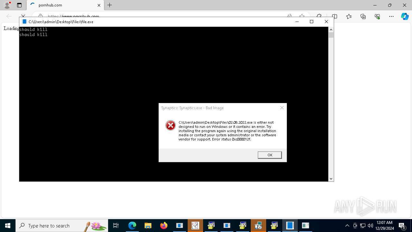Click the Meet Now tray icon
The height and width of the screenshot is (232, 412).
pyautogui.click(x=355, y=226)
